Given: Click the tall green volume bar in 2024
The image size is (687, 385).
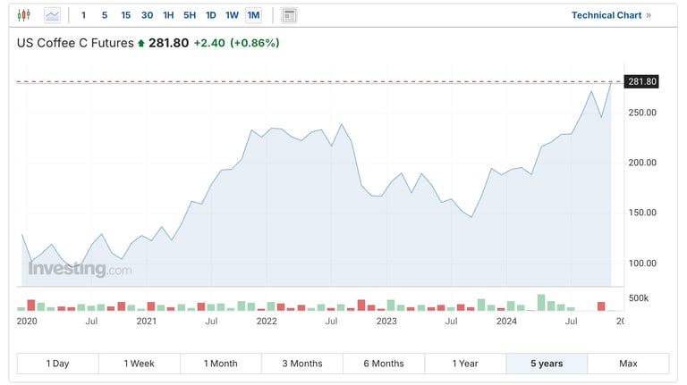Looking at the screenshot, I should click(x=541, y=302).
